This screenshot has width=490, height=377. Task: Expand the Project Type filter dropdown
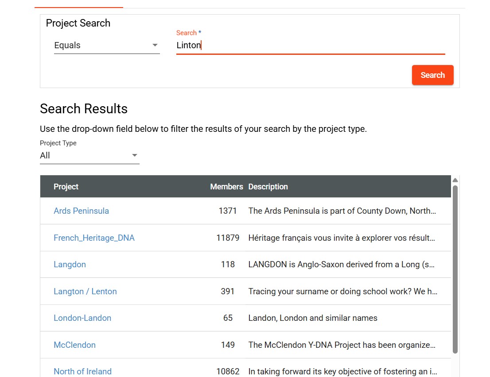tap(89, 155)
